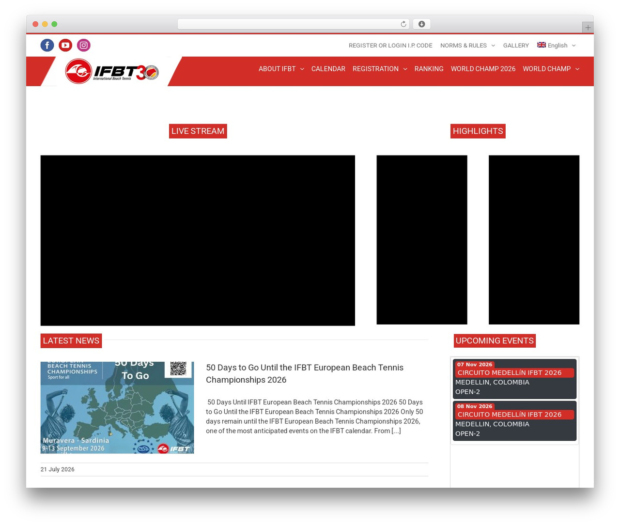
Task: Click the IFBT 30 logo
Action: click(112, 71)
